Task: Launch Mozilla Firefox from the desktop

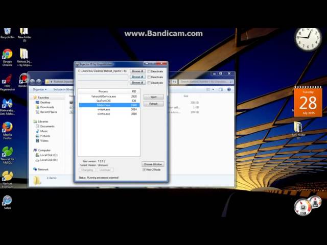Action: 7,131
